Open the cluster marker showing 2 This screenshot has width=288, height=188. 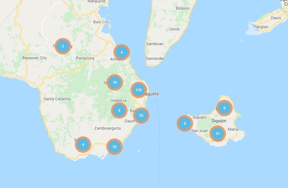pyautogui.click(x=63, y=46)
